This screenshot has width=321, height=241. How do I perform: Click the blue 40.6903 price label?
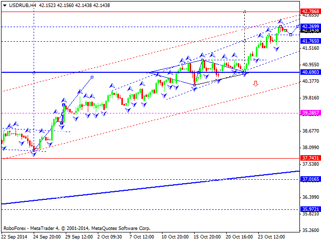(x=310, y=73)
